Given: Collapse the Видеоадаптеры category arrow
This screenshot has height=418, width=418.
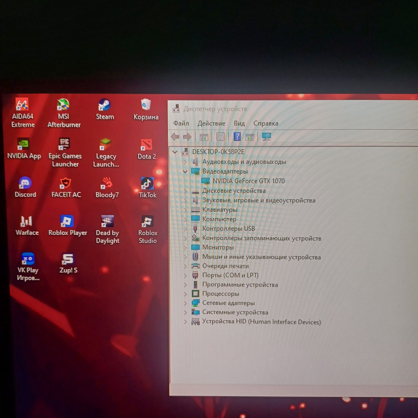Looking at the screenshot, I should click(185, 171).
